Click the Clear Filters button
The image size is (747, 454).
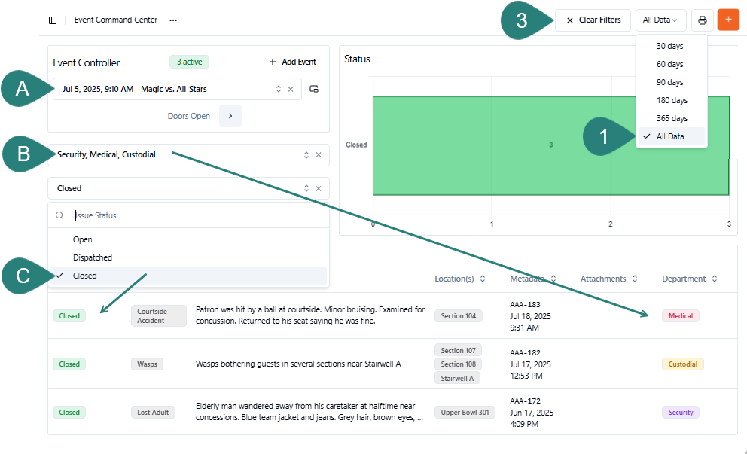pos(593,20)
